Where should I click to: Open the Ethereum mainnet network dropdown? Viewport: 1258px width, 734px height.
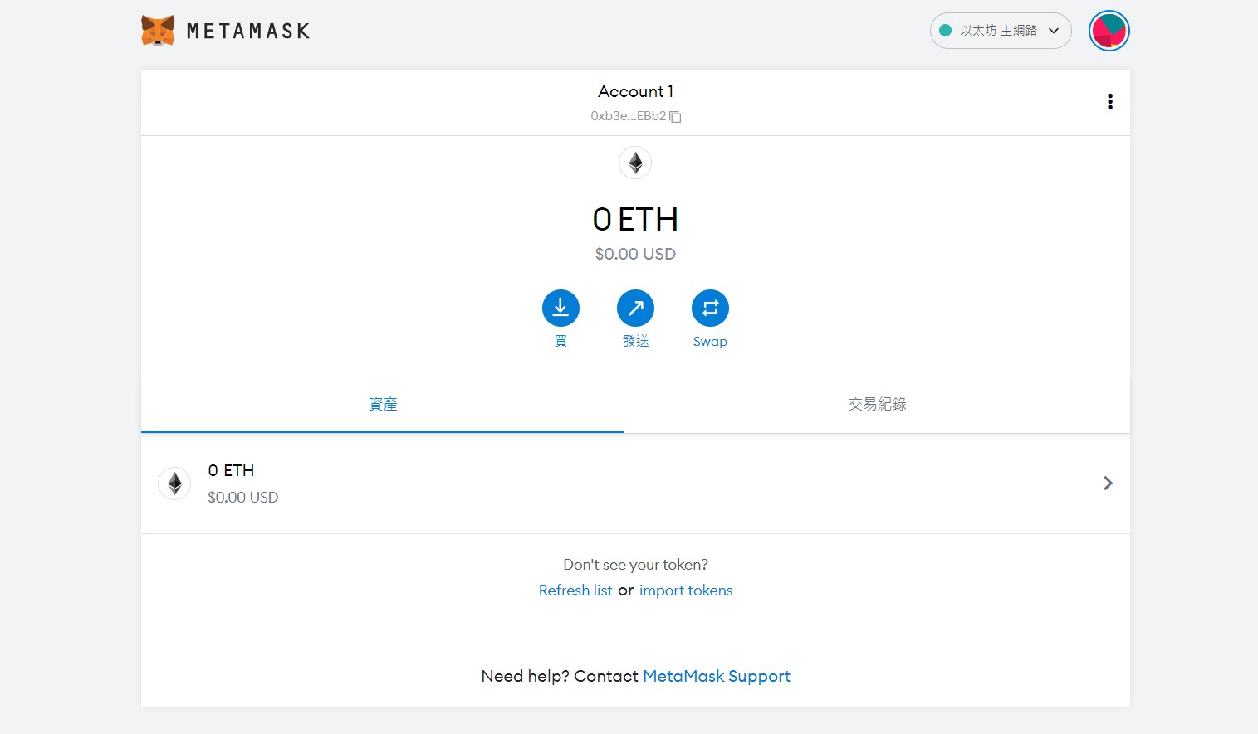coord(1001,31)
